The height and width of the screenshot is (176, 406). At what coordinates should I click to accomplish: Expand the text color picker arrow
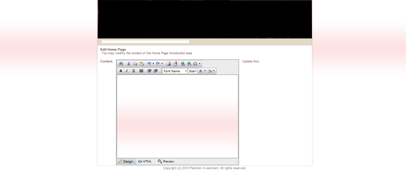[x=205, y=71]
